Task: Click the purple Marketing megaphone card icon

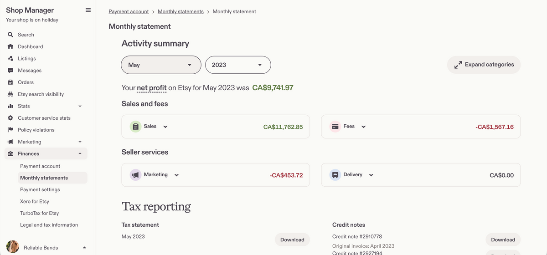Action: point(135,175)
